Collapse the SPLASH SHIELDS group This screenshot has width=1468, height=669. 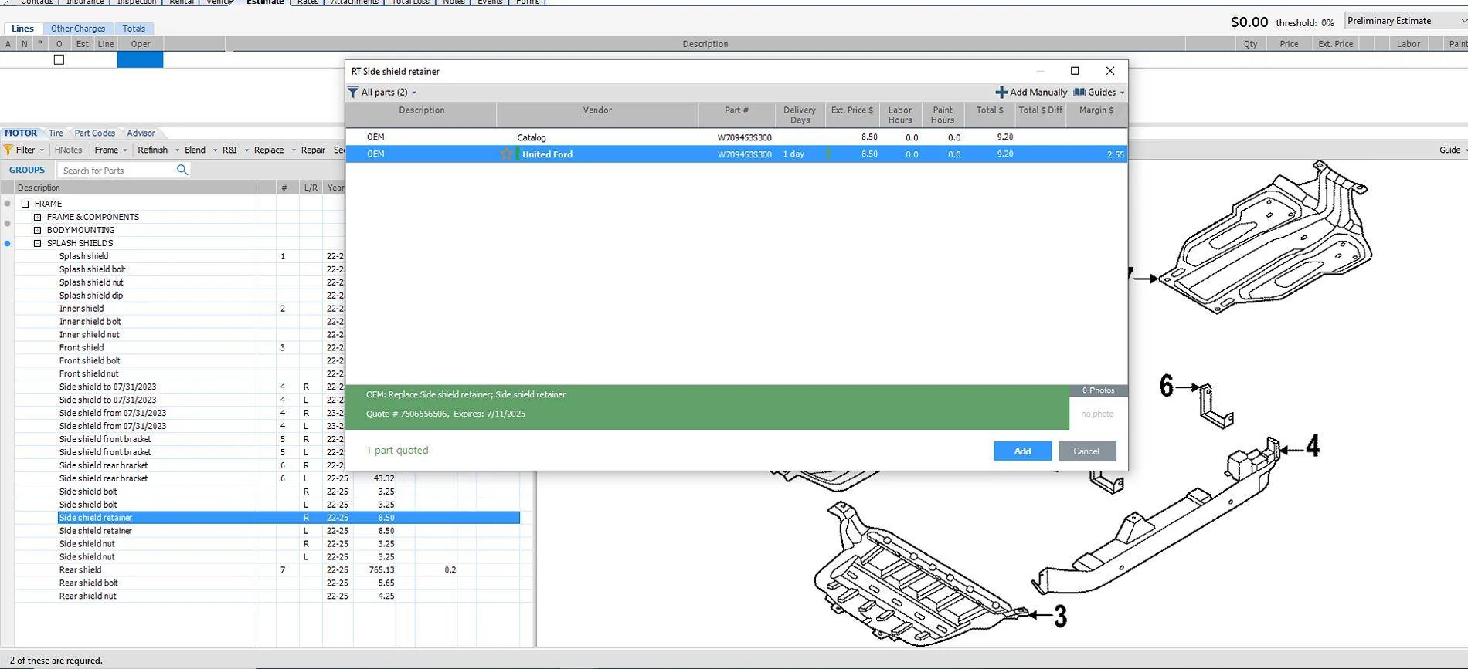[37, 244]
